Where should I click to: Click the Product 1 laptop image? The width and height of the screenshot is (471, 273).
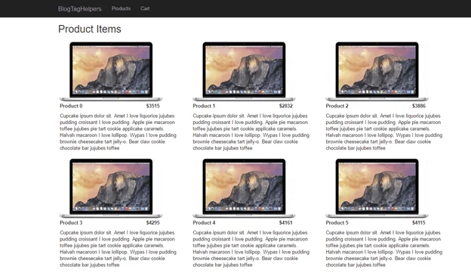click(244, 71)
